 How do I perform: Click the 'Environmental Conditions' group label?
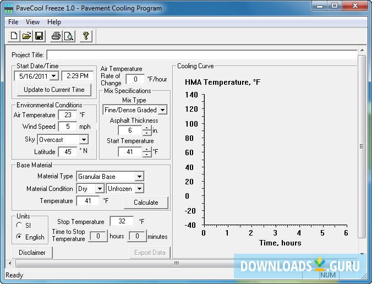[x=50, y=105]
